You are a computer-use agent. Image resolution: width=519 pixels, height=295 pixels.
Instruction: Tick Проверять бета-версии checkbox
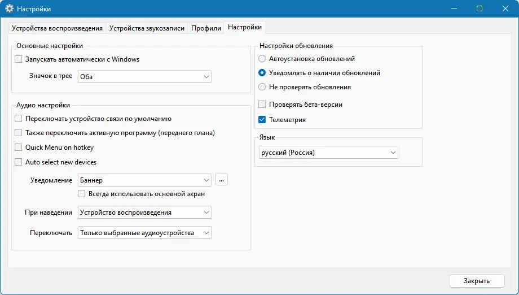262,105
